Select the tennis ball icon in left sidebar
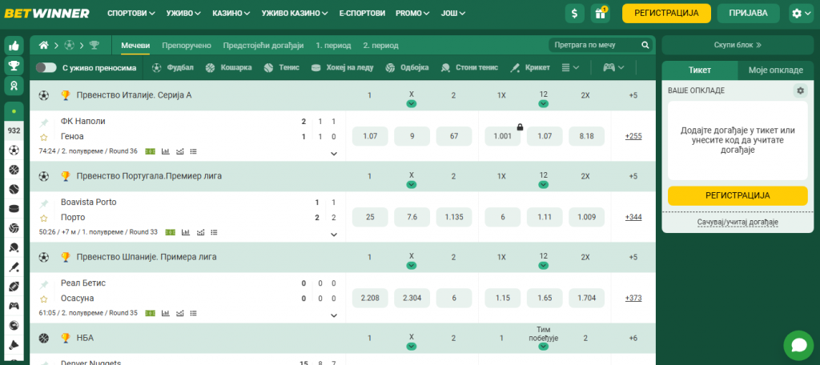This screenshot has width=820, height=365. (14, 189)
